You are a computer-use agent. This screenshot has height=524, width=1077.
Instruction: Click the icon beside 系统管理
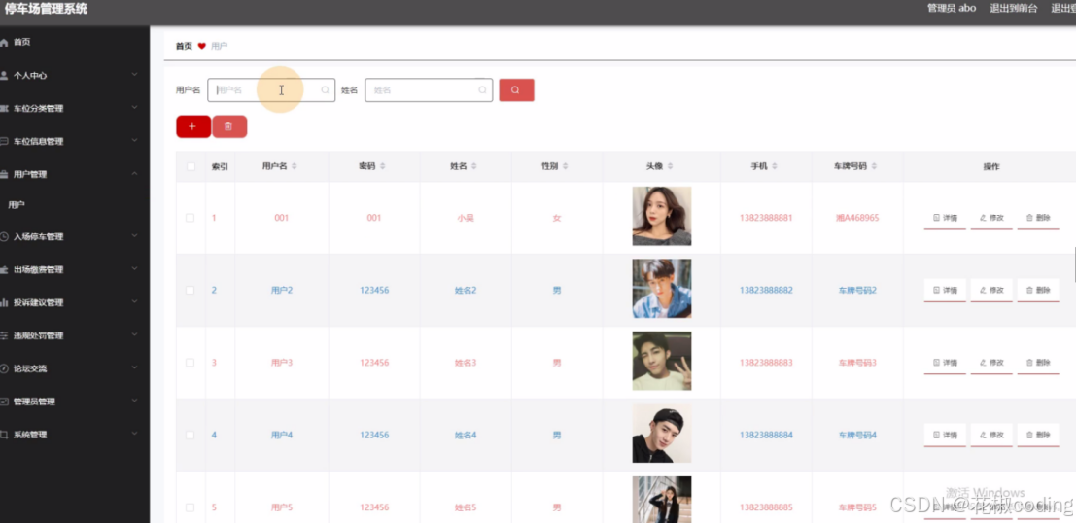pyautogui.click(x=4, y=435)
